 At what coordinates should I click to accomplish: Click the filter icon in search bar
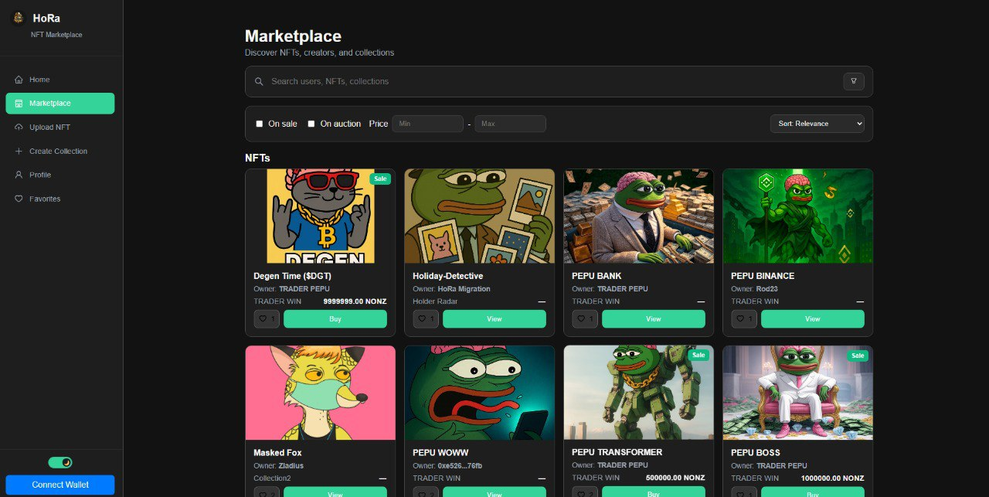[854, 81]
